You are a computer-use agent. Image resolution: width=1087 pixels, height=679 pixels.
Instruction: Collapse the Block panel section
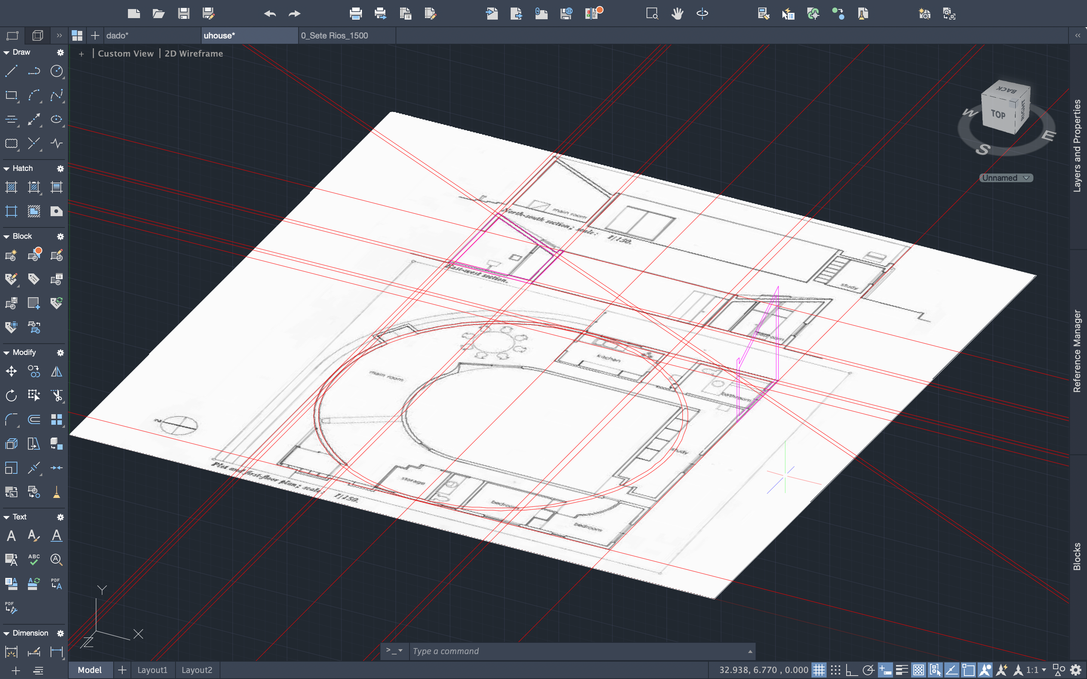tap(6, 237)
